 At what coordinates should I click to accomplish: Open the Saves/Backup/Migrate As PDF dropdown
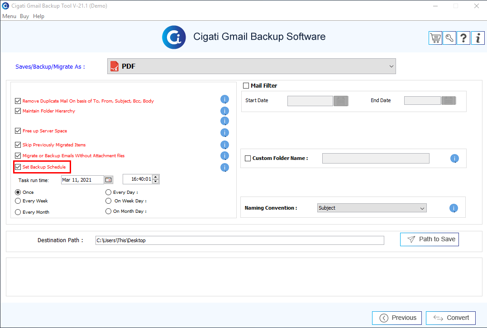(x=252, y=66)
